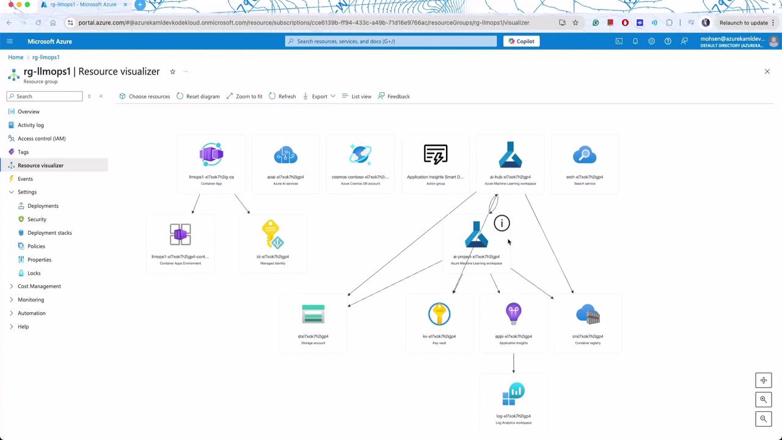Viewport: 782px width, 440px height.
Task: Recenter the diagram with the target button
Action: click(763, 380)
